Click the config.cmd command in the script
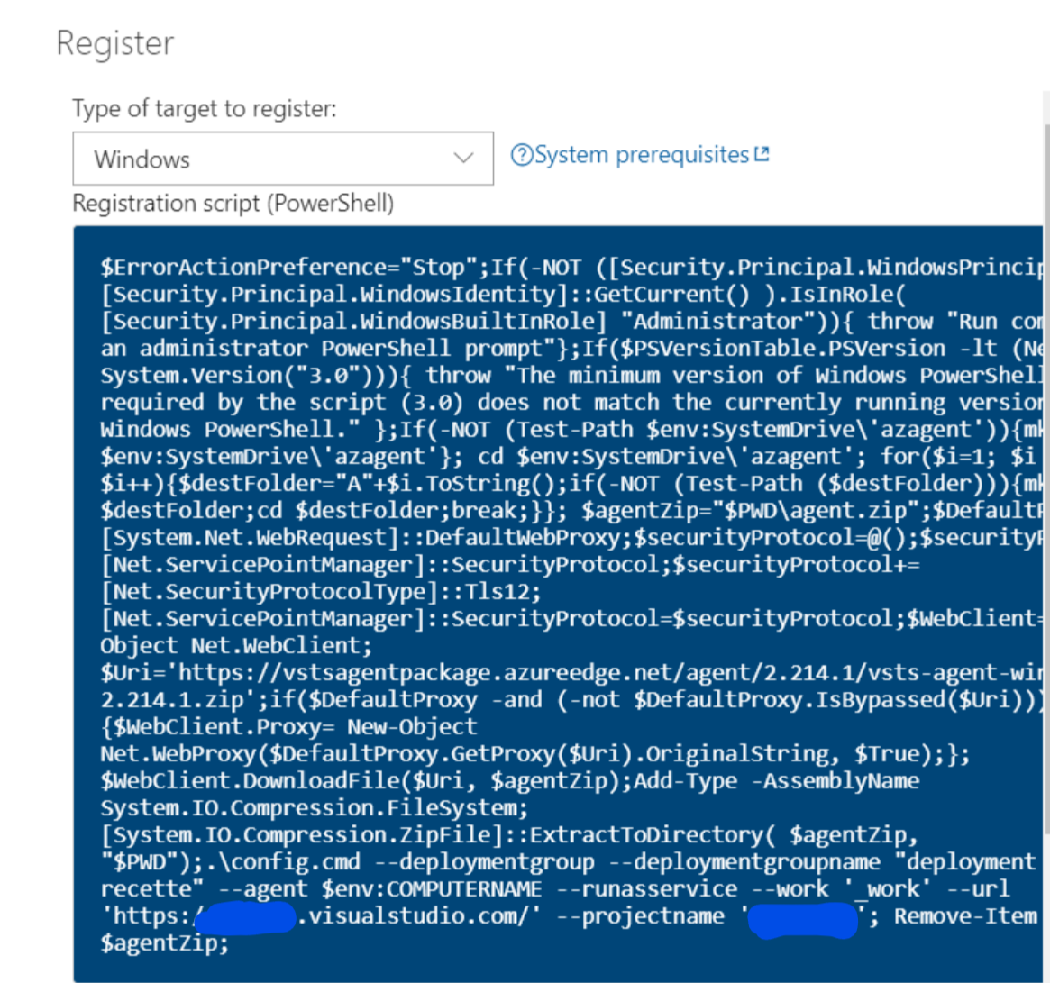 pos(284,861)
